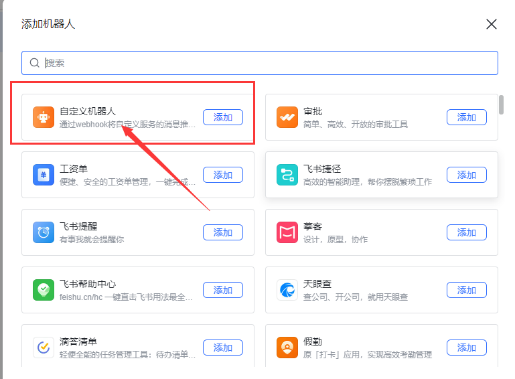Click the 滴答清单 checkmark icon
This screenshot has width=515, height=379.
[x=44, y=348]
